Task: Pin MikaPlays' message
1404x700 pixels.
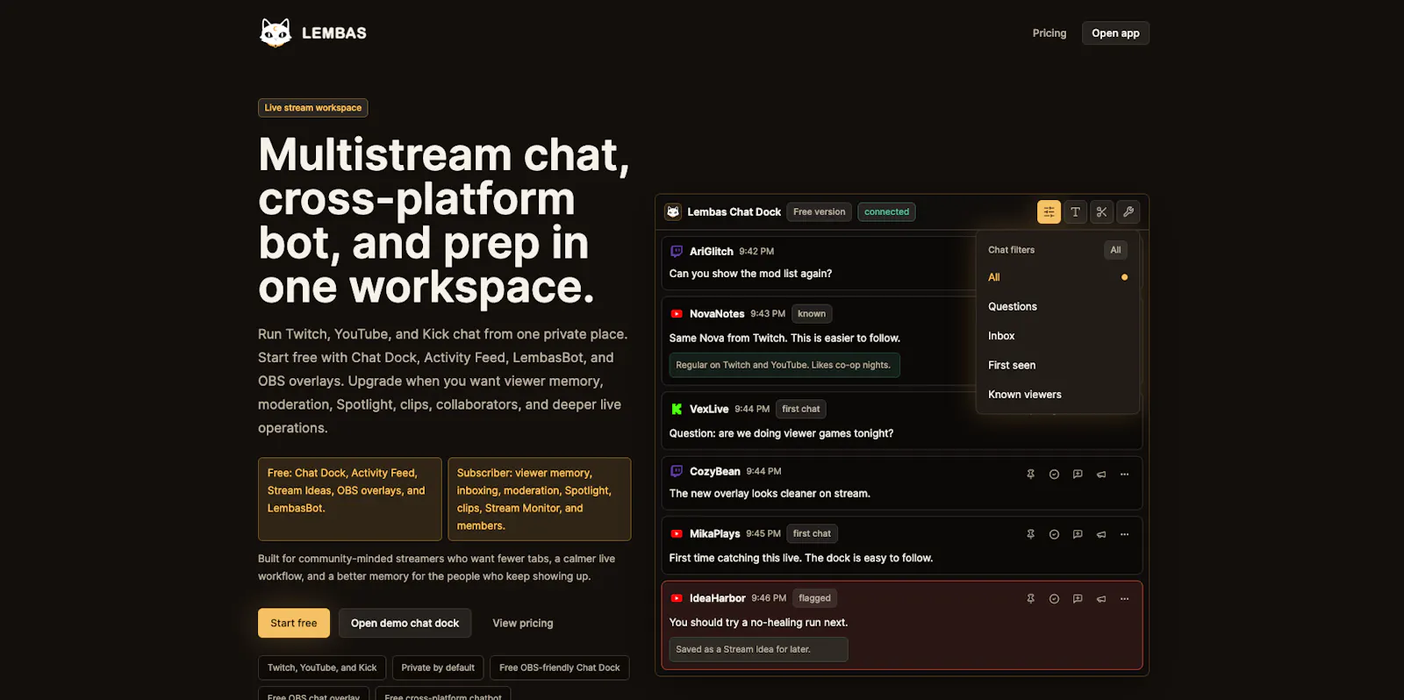Action: [x=1031, y=534]
